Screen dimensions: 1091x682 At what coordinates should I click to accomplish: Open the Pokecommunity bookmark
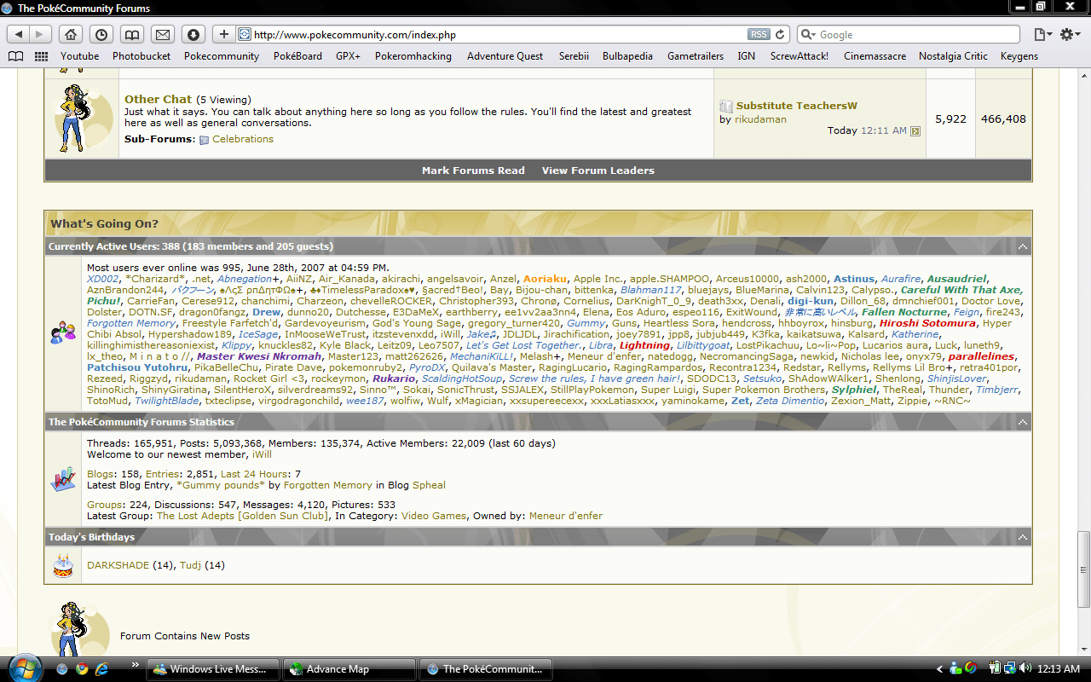222,56
